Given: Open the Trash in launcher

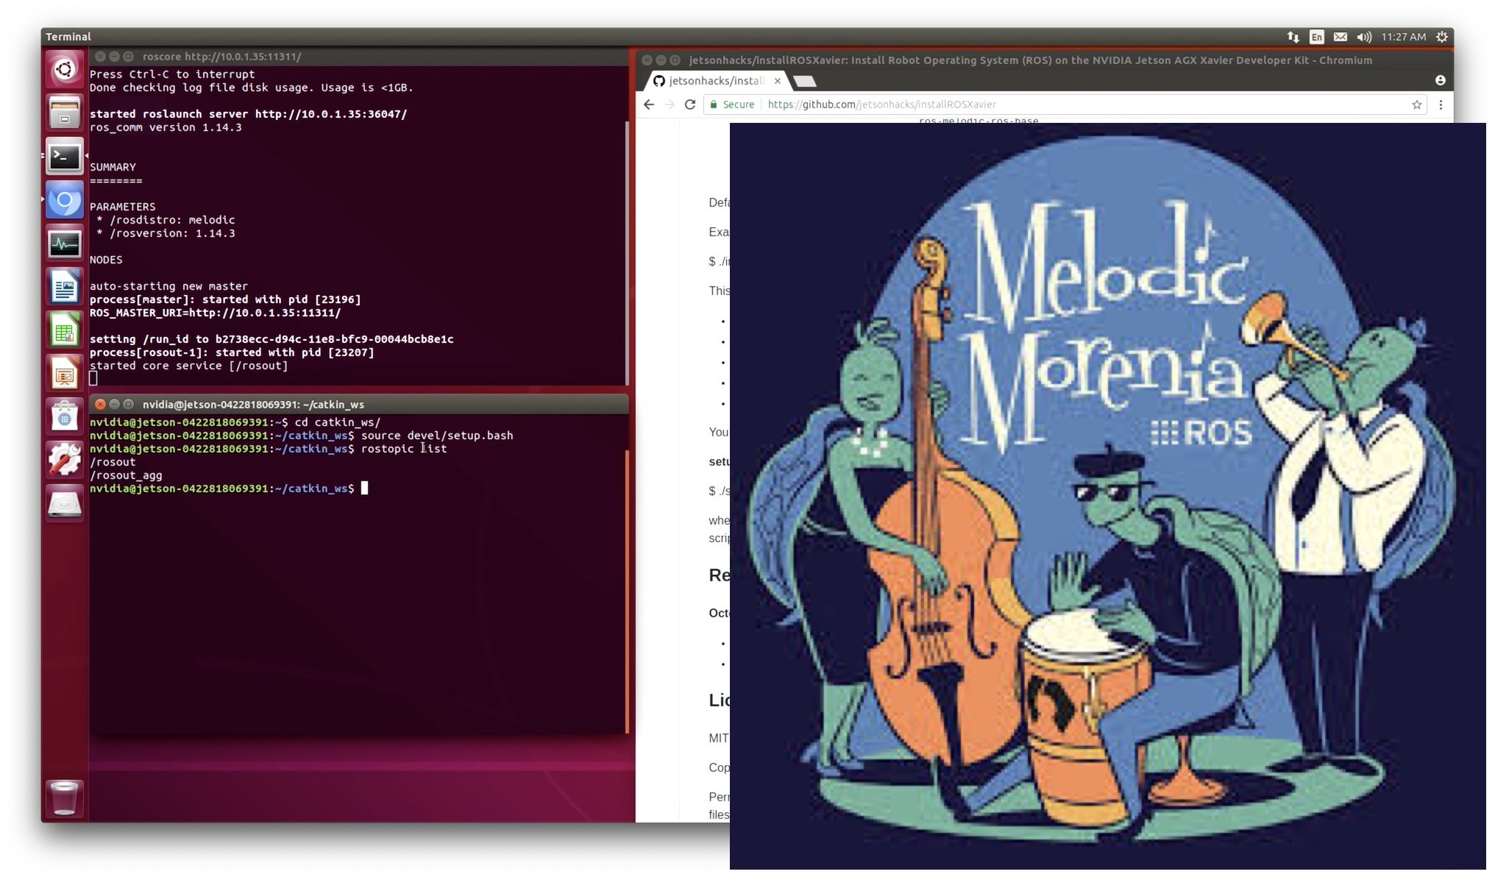Looking at the screenshot, I should (65, 798).
